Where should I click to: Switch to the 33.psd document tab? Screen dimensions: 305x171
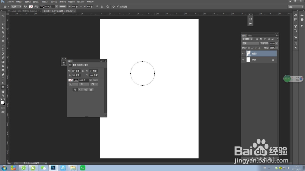point(23,11)
